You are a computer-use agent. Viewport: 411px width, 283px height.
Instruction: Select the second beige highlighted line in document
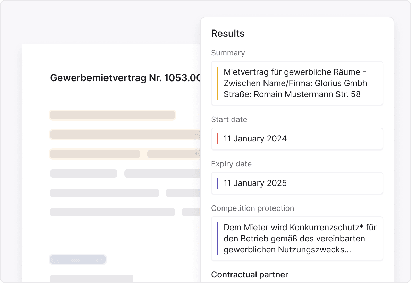point(125,135)
